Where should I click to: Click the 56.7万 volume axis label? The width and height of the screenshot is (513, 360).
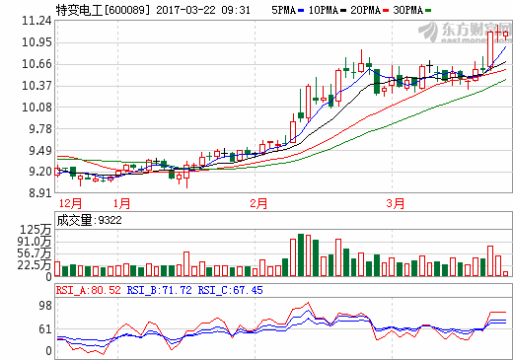(x=35, y=253)
